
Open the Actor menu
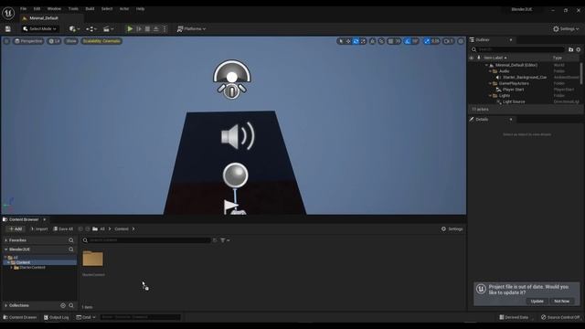pyautogui.click(x=124, y=8)
